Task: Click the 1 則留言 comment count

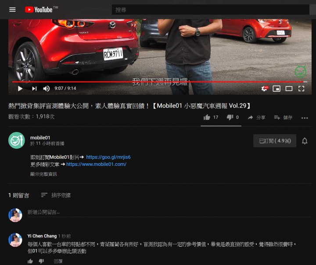Action: coord(19,195)
